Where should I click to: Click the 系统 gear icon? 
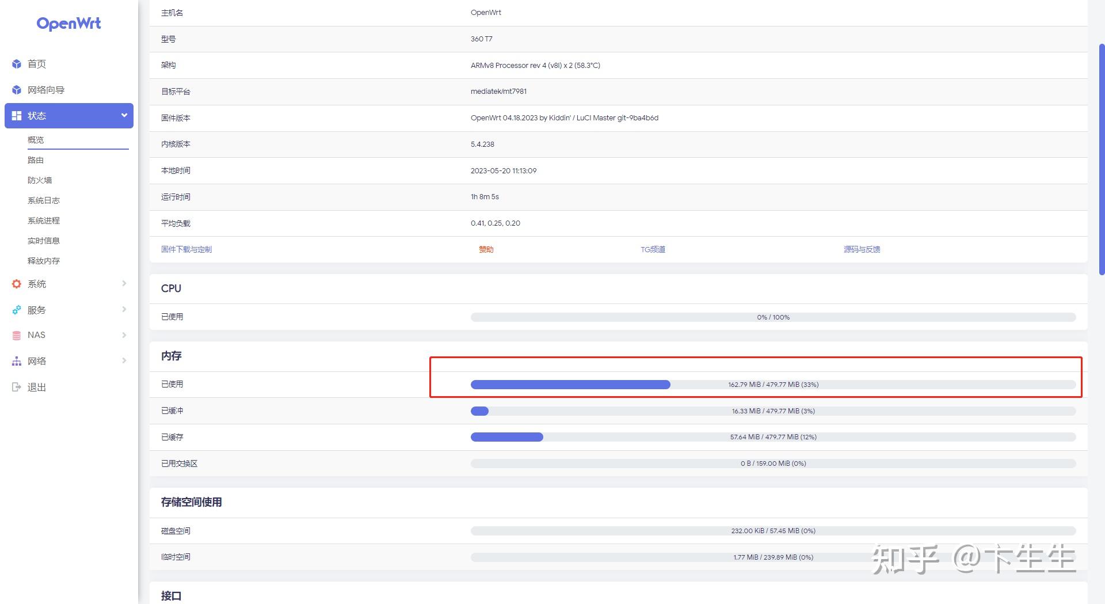[x=17, y=284]
